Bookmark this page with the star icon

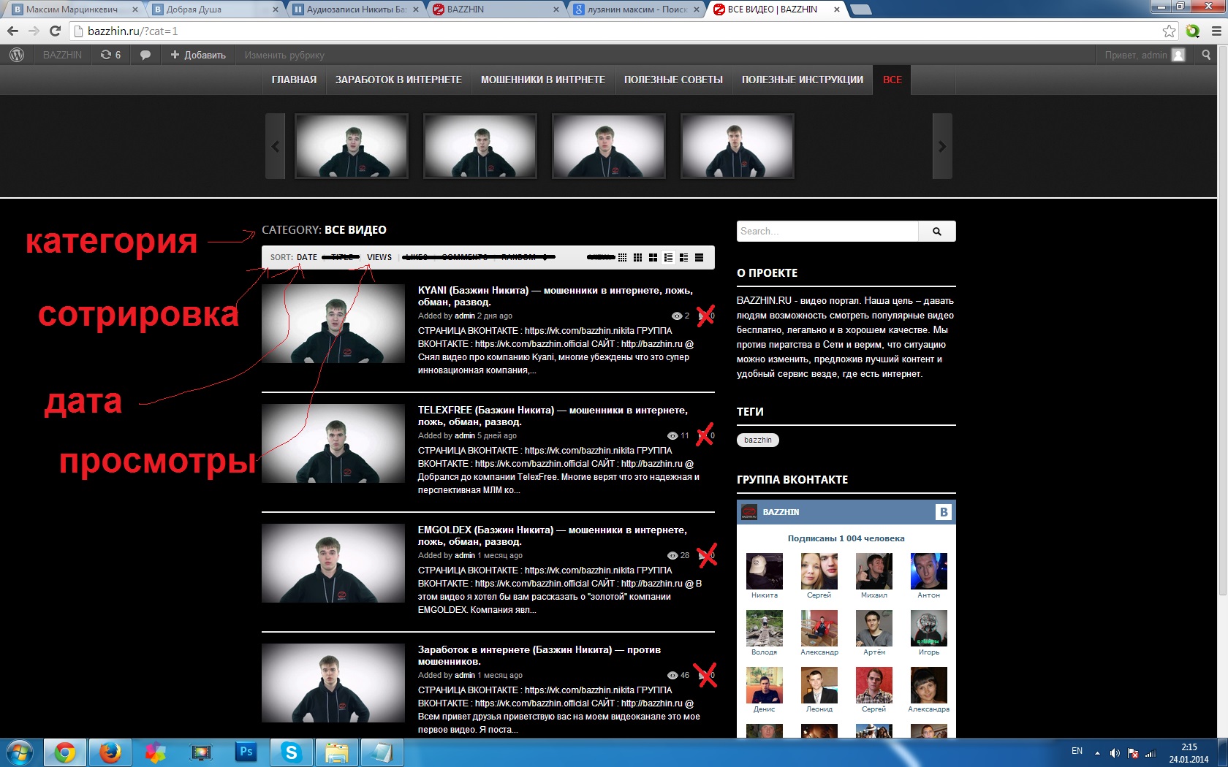[1169, 31]
